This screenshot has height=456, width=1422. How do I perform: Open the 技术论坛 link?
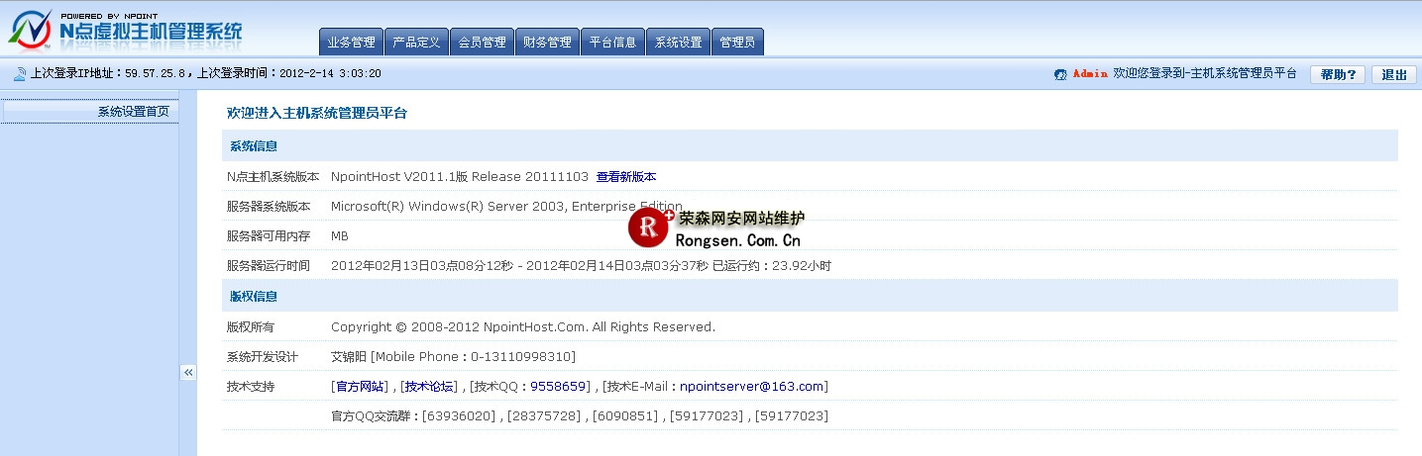click(x=430, y=387)
